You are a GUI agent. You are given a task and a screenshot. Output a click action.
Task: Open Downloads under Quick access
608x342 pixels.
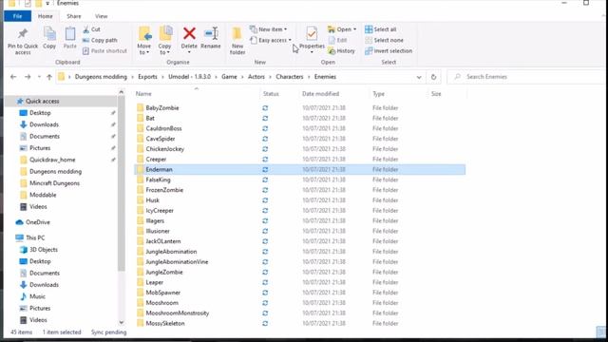pyautogui.click(x=44, y=124)
